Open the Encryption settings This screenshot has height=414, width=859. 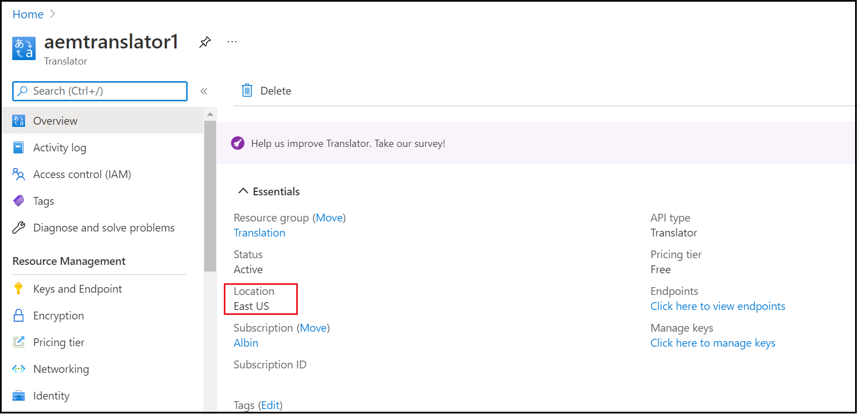pos(59,316)
